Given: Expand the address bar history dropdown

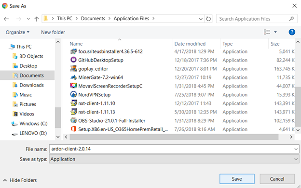Looking at the screenshot, I should pyautogui.click(x=201, y=19).
